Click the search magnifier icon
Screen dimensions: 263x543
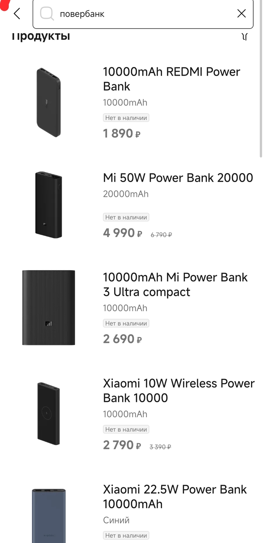click(x=47, y=14)
